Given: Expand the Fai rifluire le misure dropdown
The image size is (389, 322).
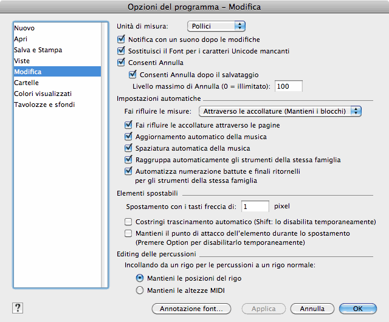Looking at the screenshot, I should pyautogui.click(x=280, y=111).
